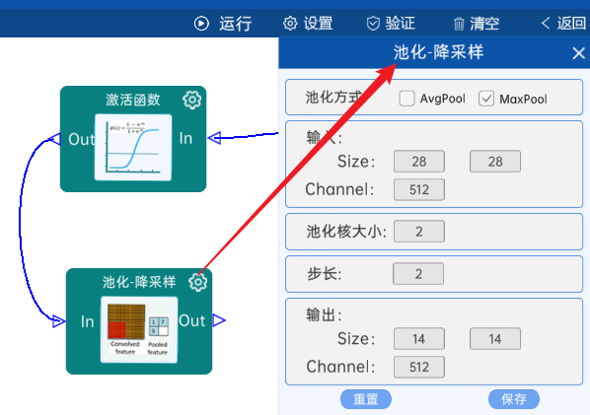The height and width of the screenshot is (415, 590).
Task: Click first input Size field 28
Action: [x=419, y=162]
